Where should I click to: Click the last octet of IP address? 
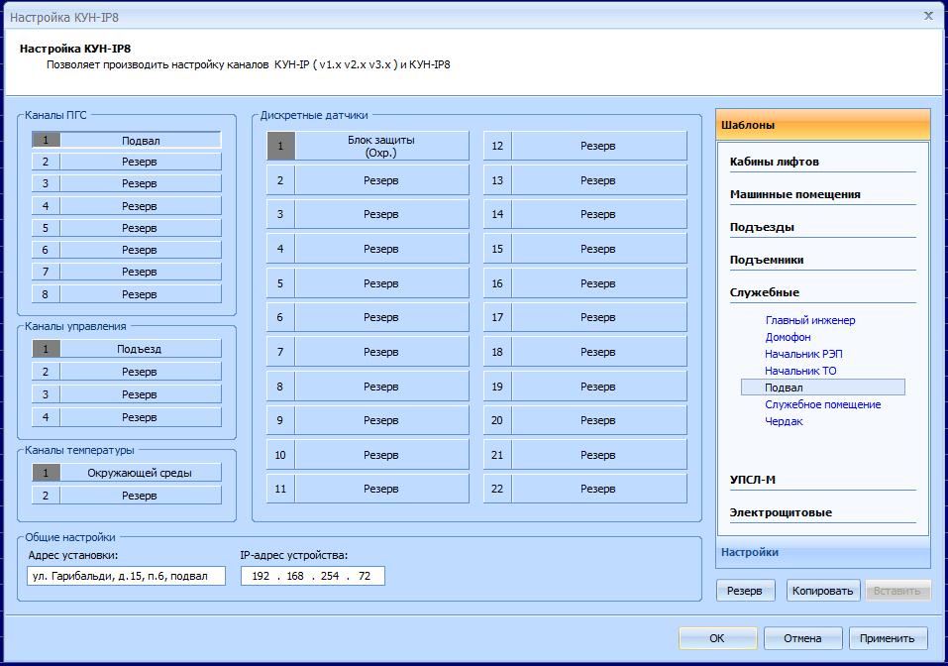[365, 576]
